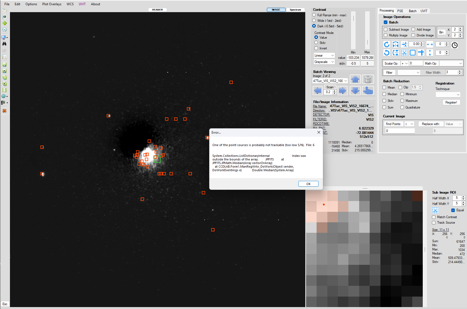This screenshot has width=467, height=309.
Task: Select the Full Range contrast radio button
Action: pos(314,15)
